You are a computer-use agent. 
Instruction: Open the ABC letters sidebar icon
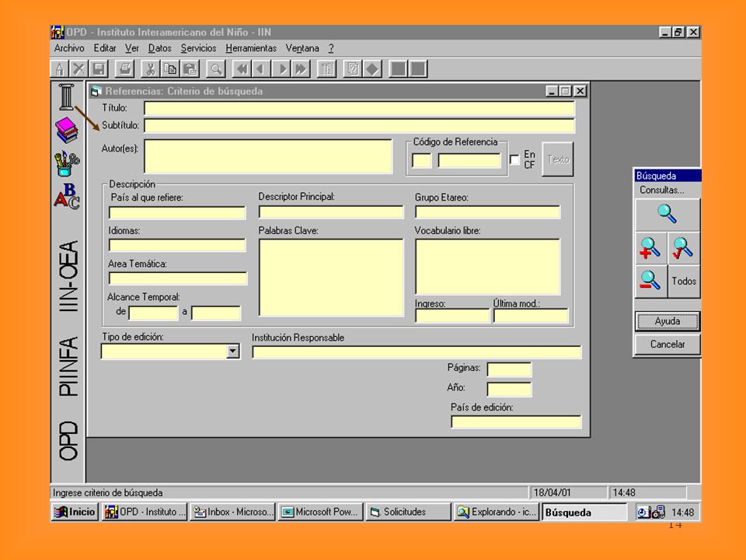coord(67,196)
